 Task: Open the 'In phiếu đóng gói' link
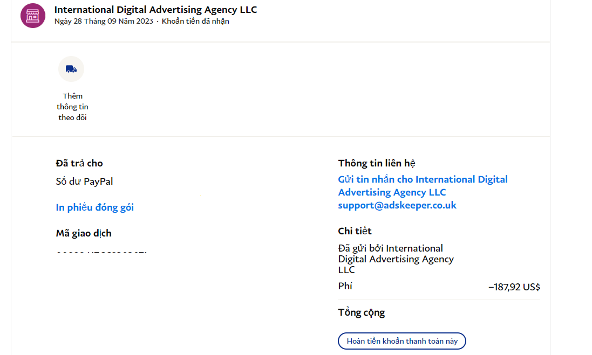95,207
